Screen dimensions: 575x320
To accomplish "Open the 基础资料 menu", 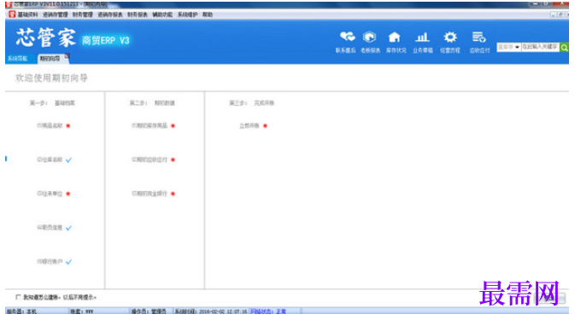I will (27, 15).
